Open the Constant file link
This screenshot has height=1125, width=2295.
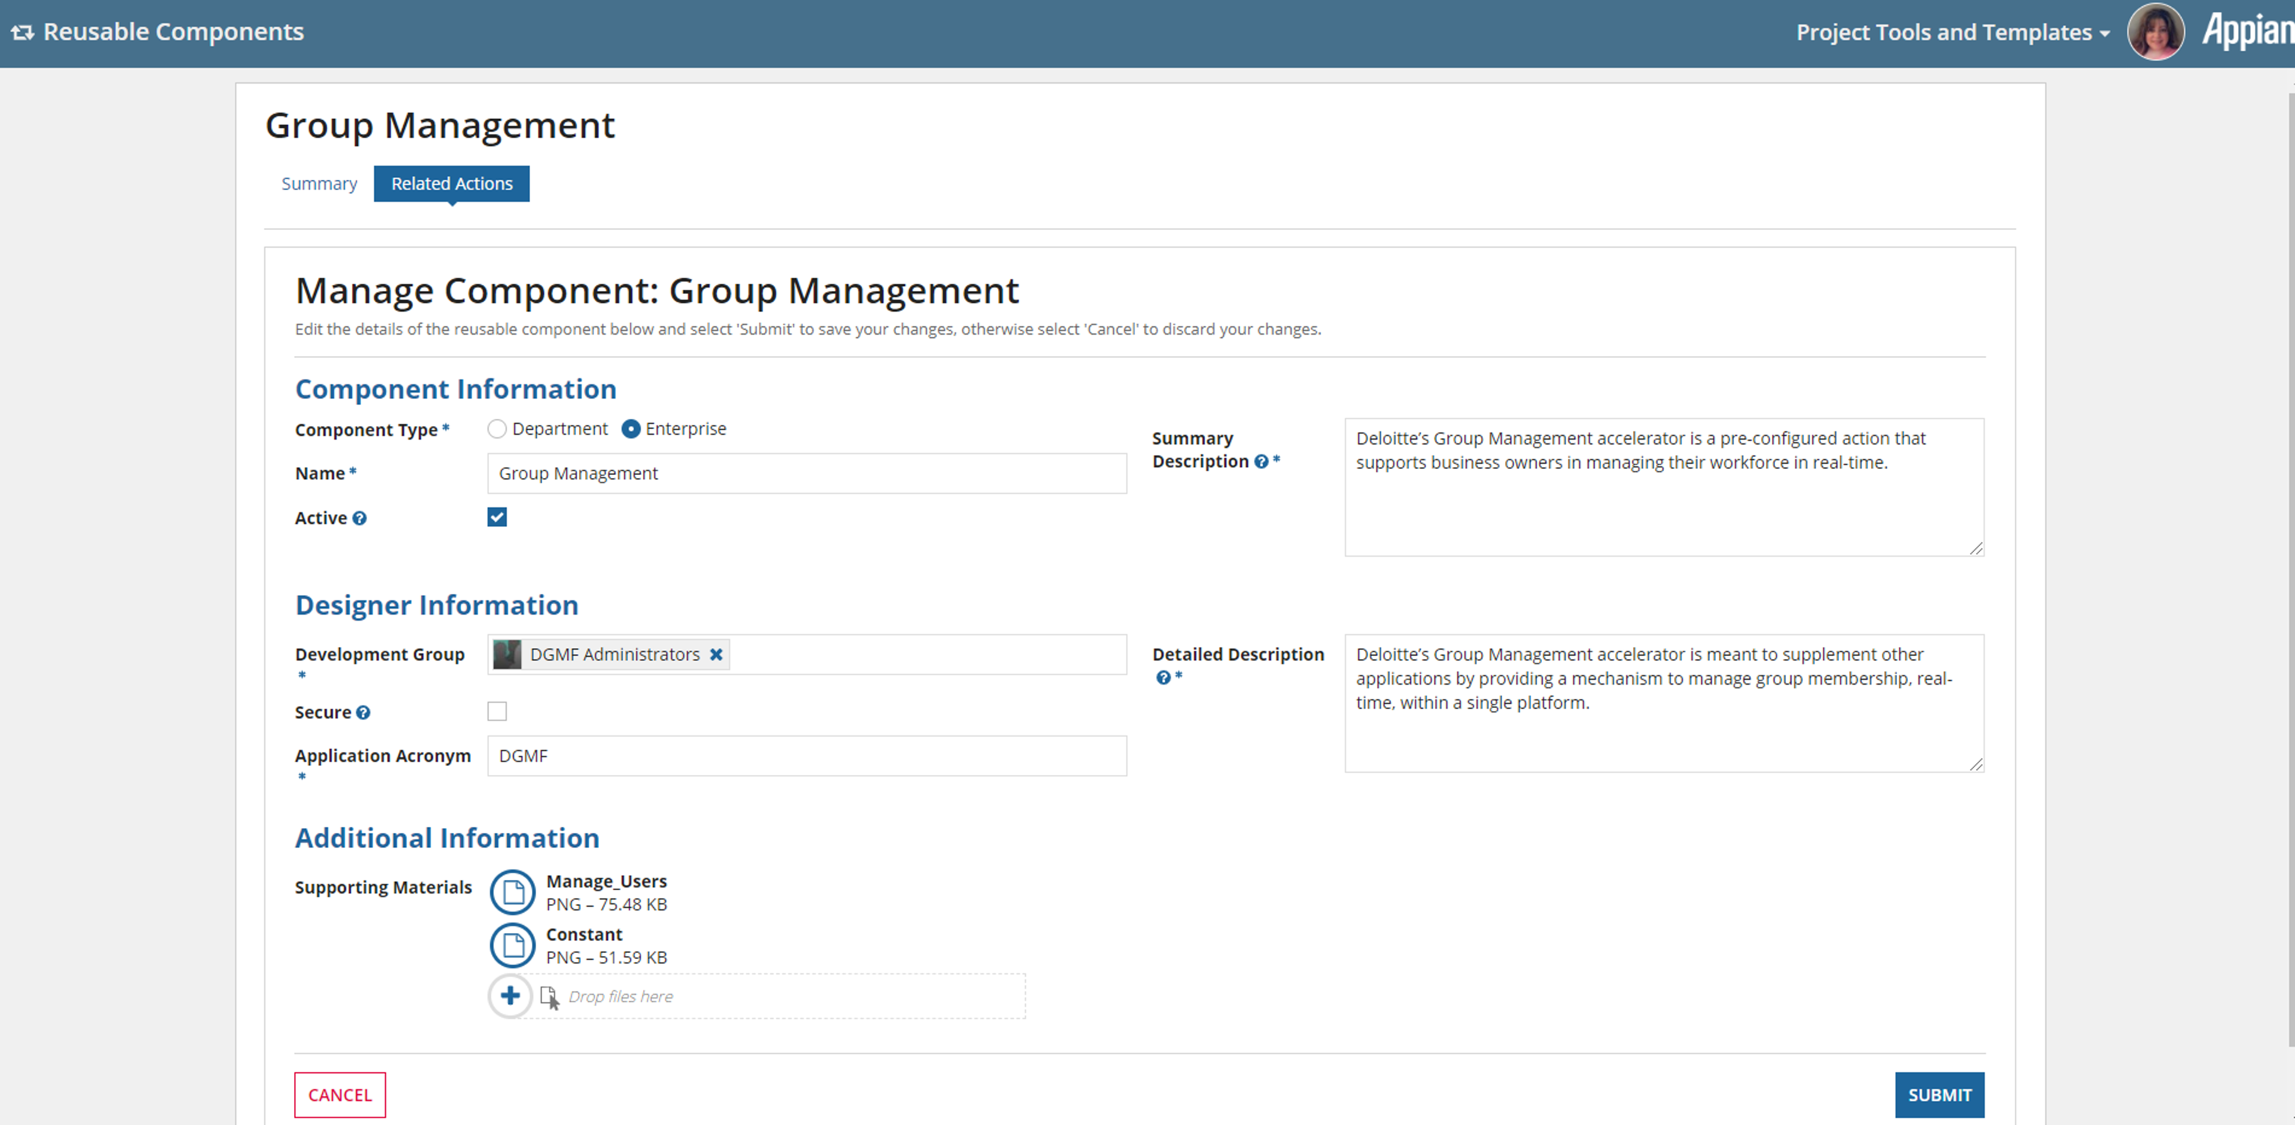coord(585,934)
